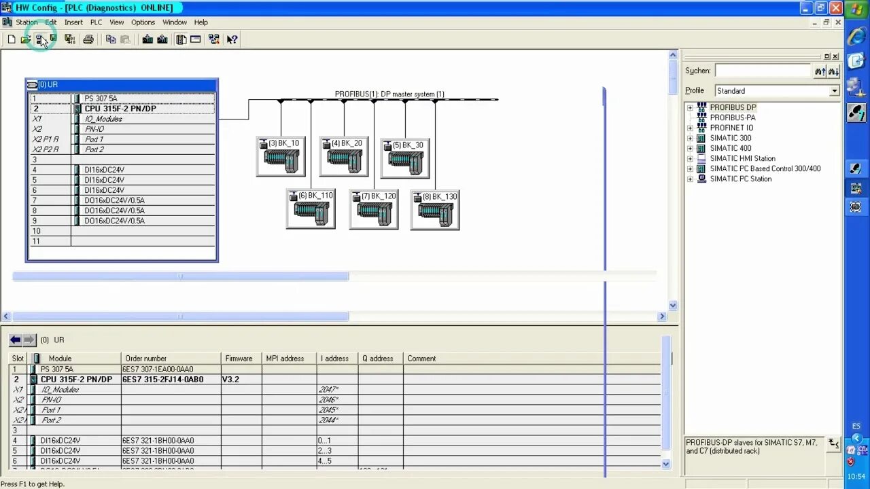The image size is (870, 489).
Task: Open the PLC menu
Action: 96,22
